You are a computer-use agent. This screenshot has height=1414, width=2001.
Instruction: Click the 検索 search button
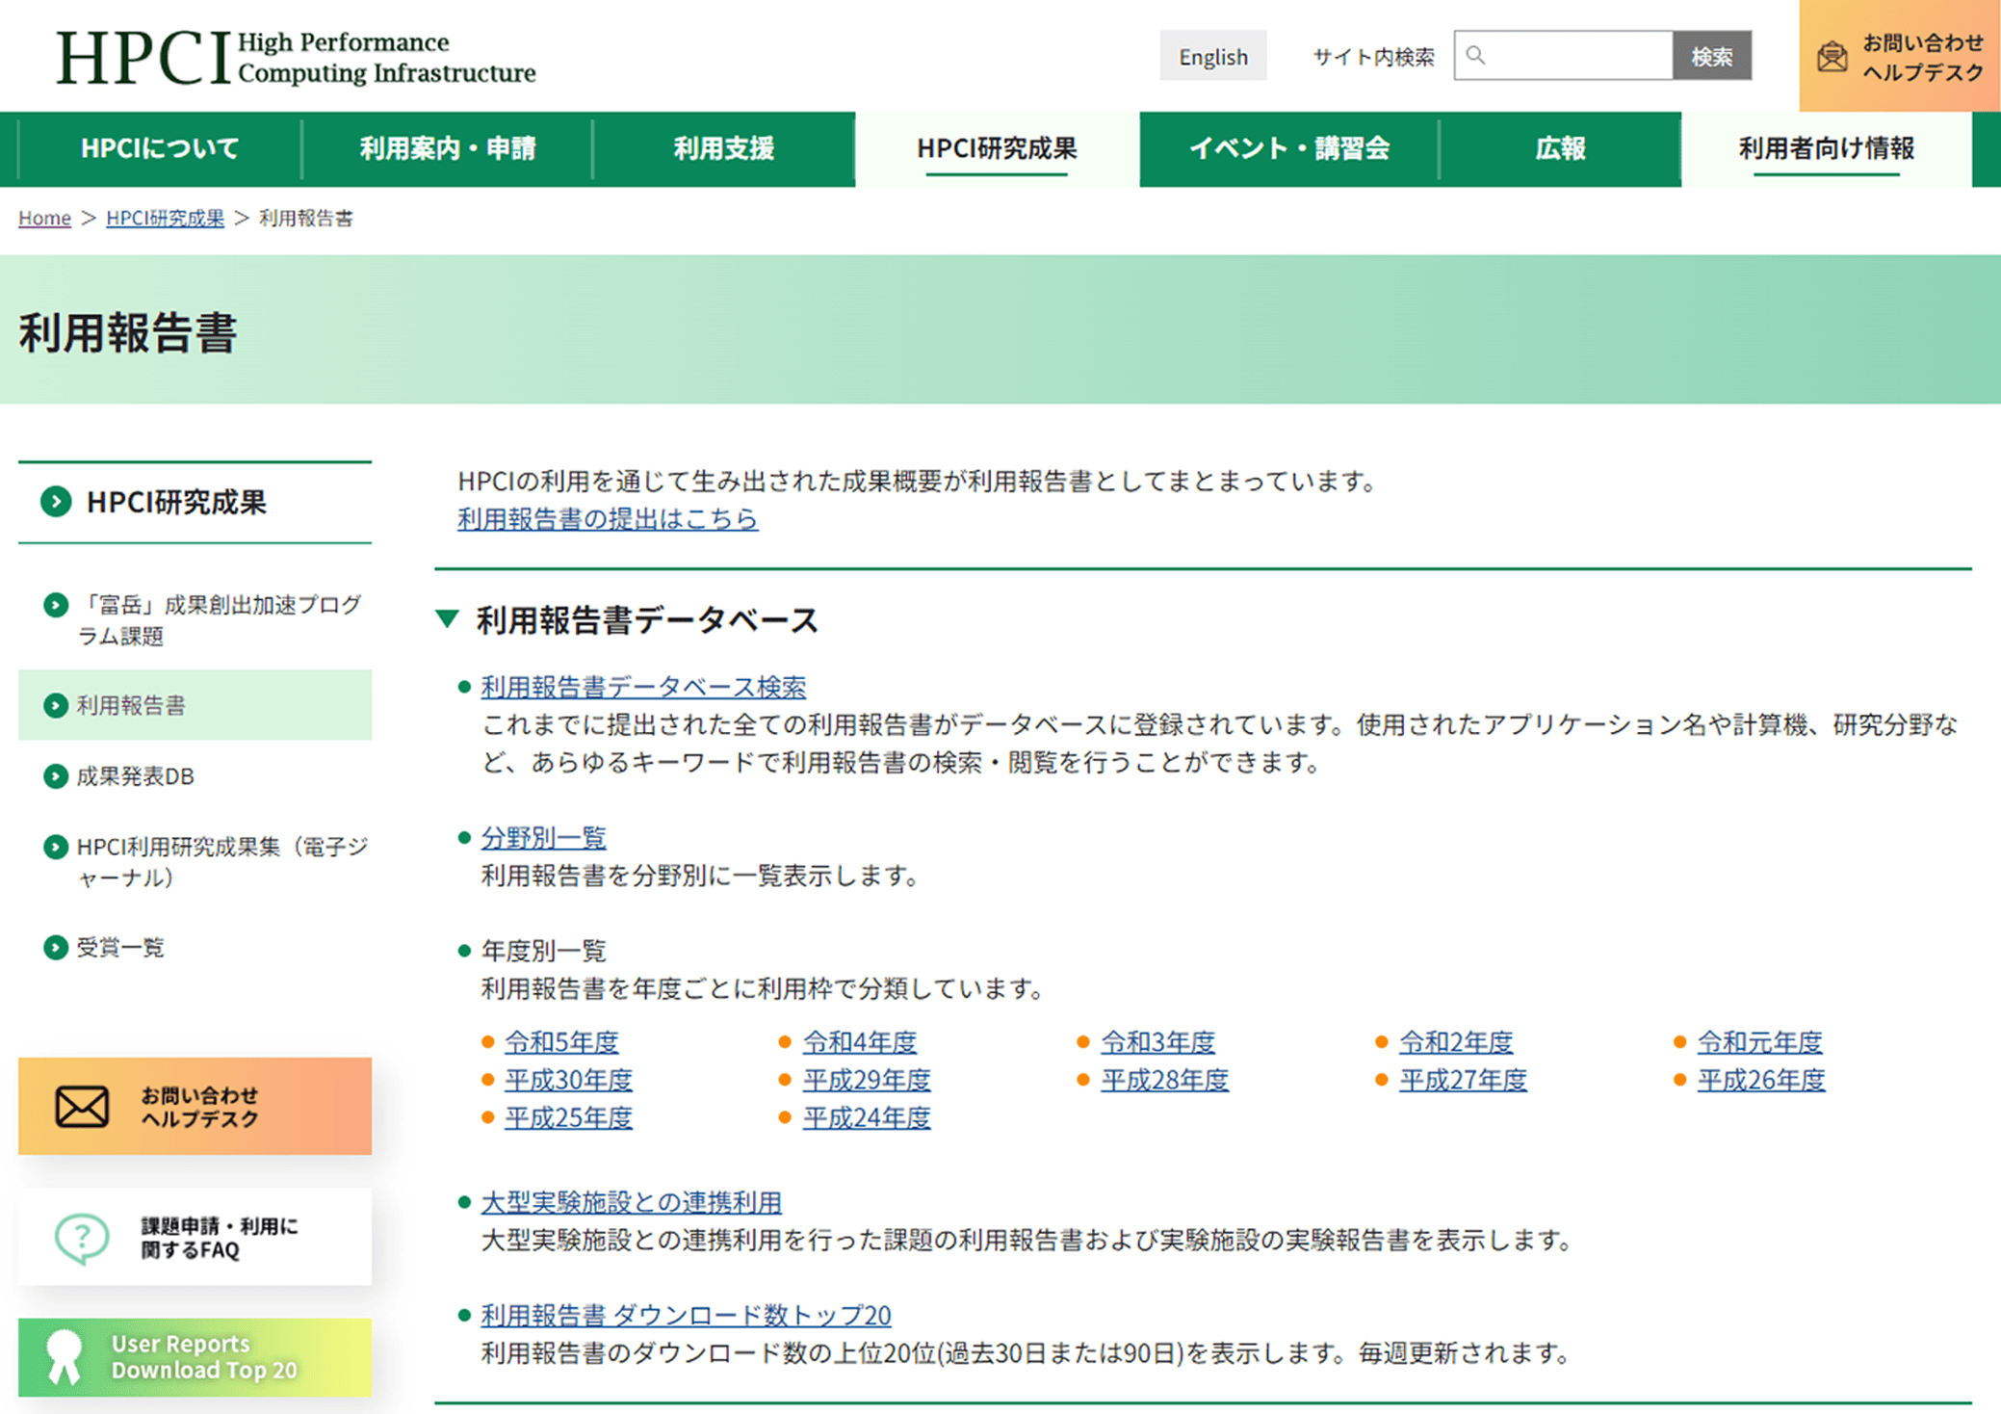point(1712,56)
